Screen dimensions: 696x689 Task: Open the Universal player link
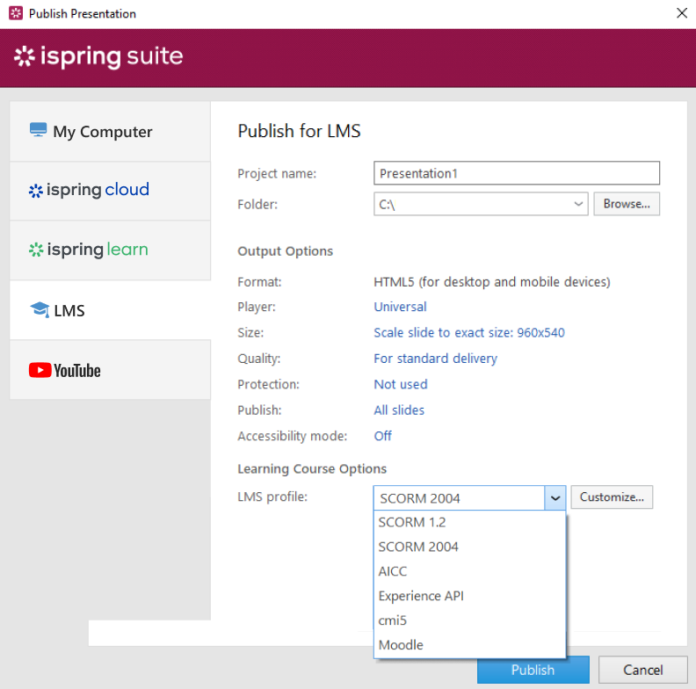click(400, 307)
